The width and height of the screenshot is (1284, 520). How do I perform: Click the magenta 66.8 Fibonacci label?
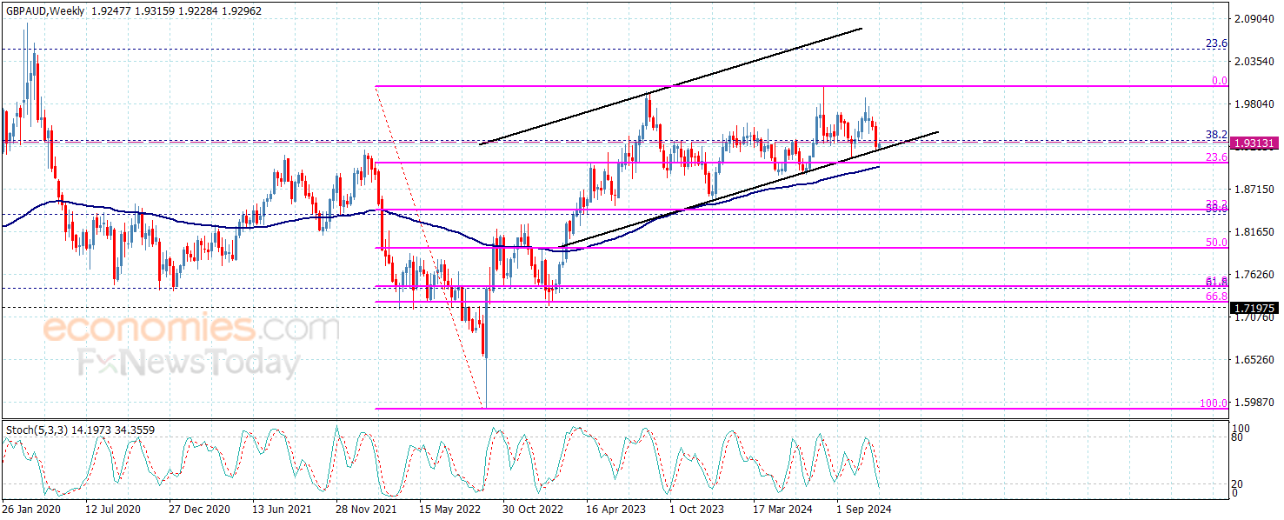(x=1216, y=297)
